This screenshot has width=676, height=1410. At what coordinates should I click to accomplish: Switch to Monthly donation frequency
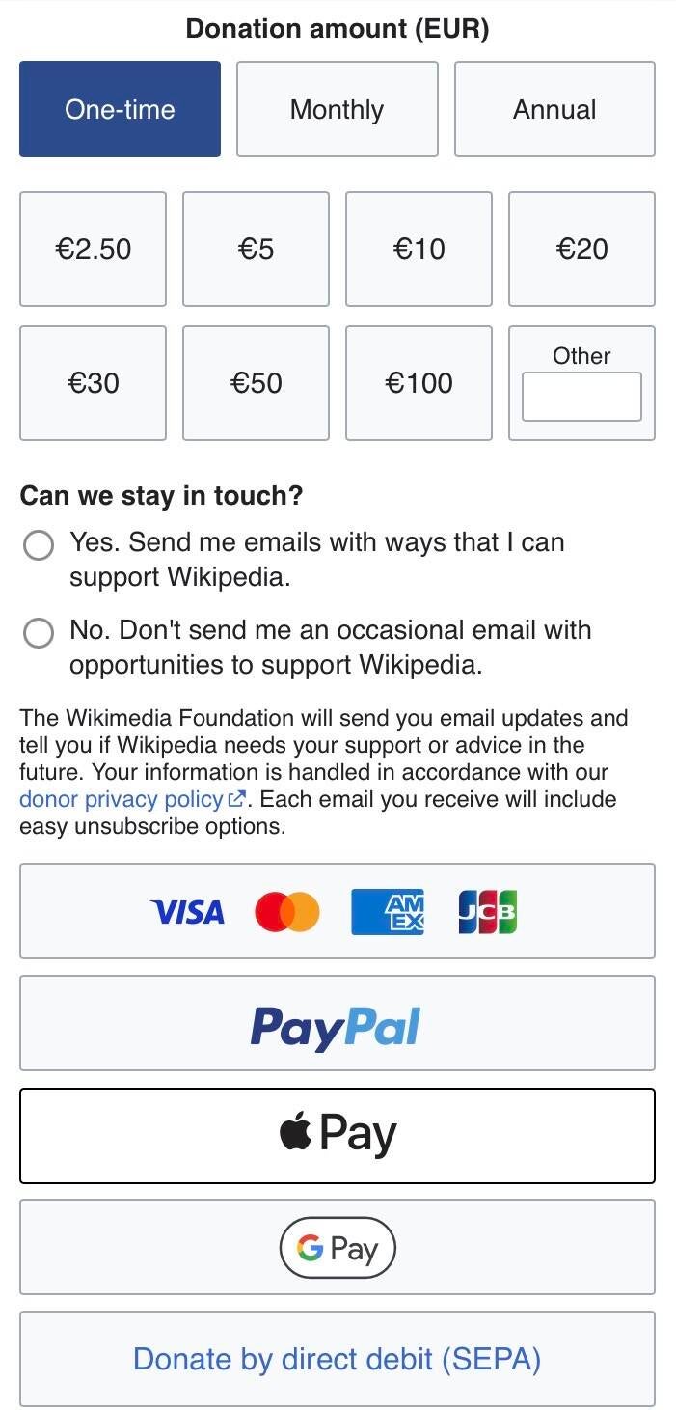click(x=337, y=109)
